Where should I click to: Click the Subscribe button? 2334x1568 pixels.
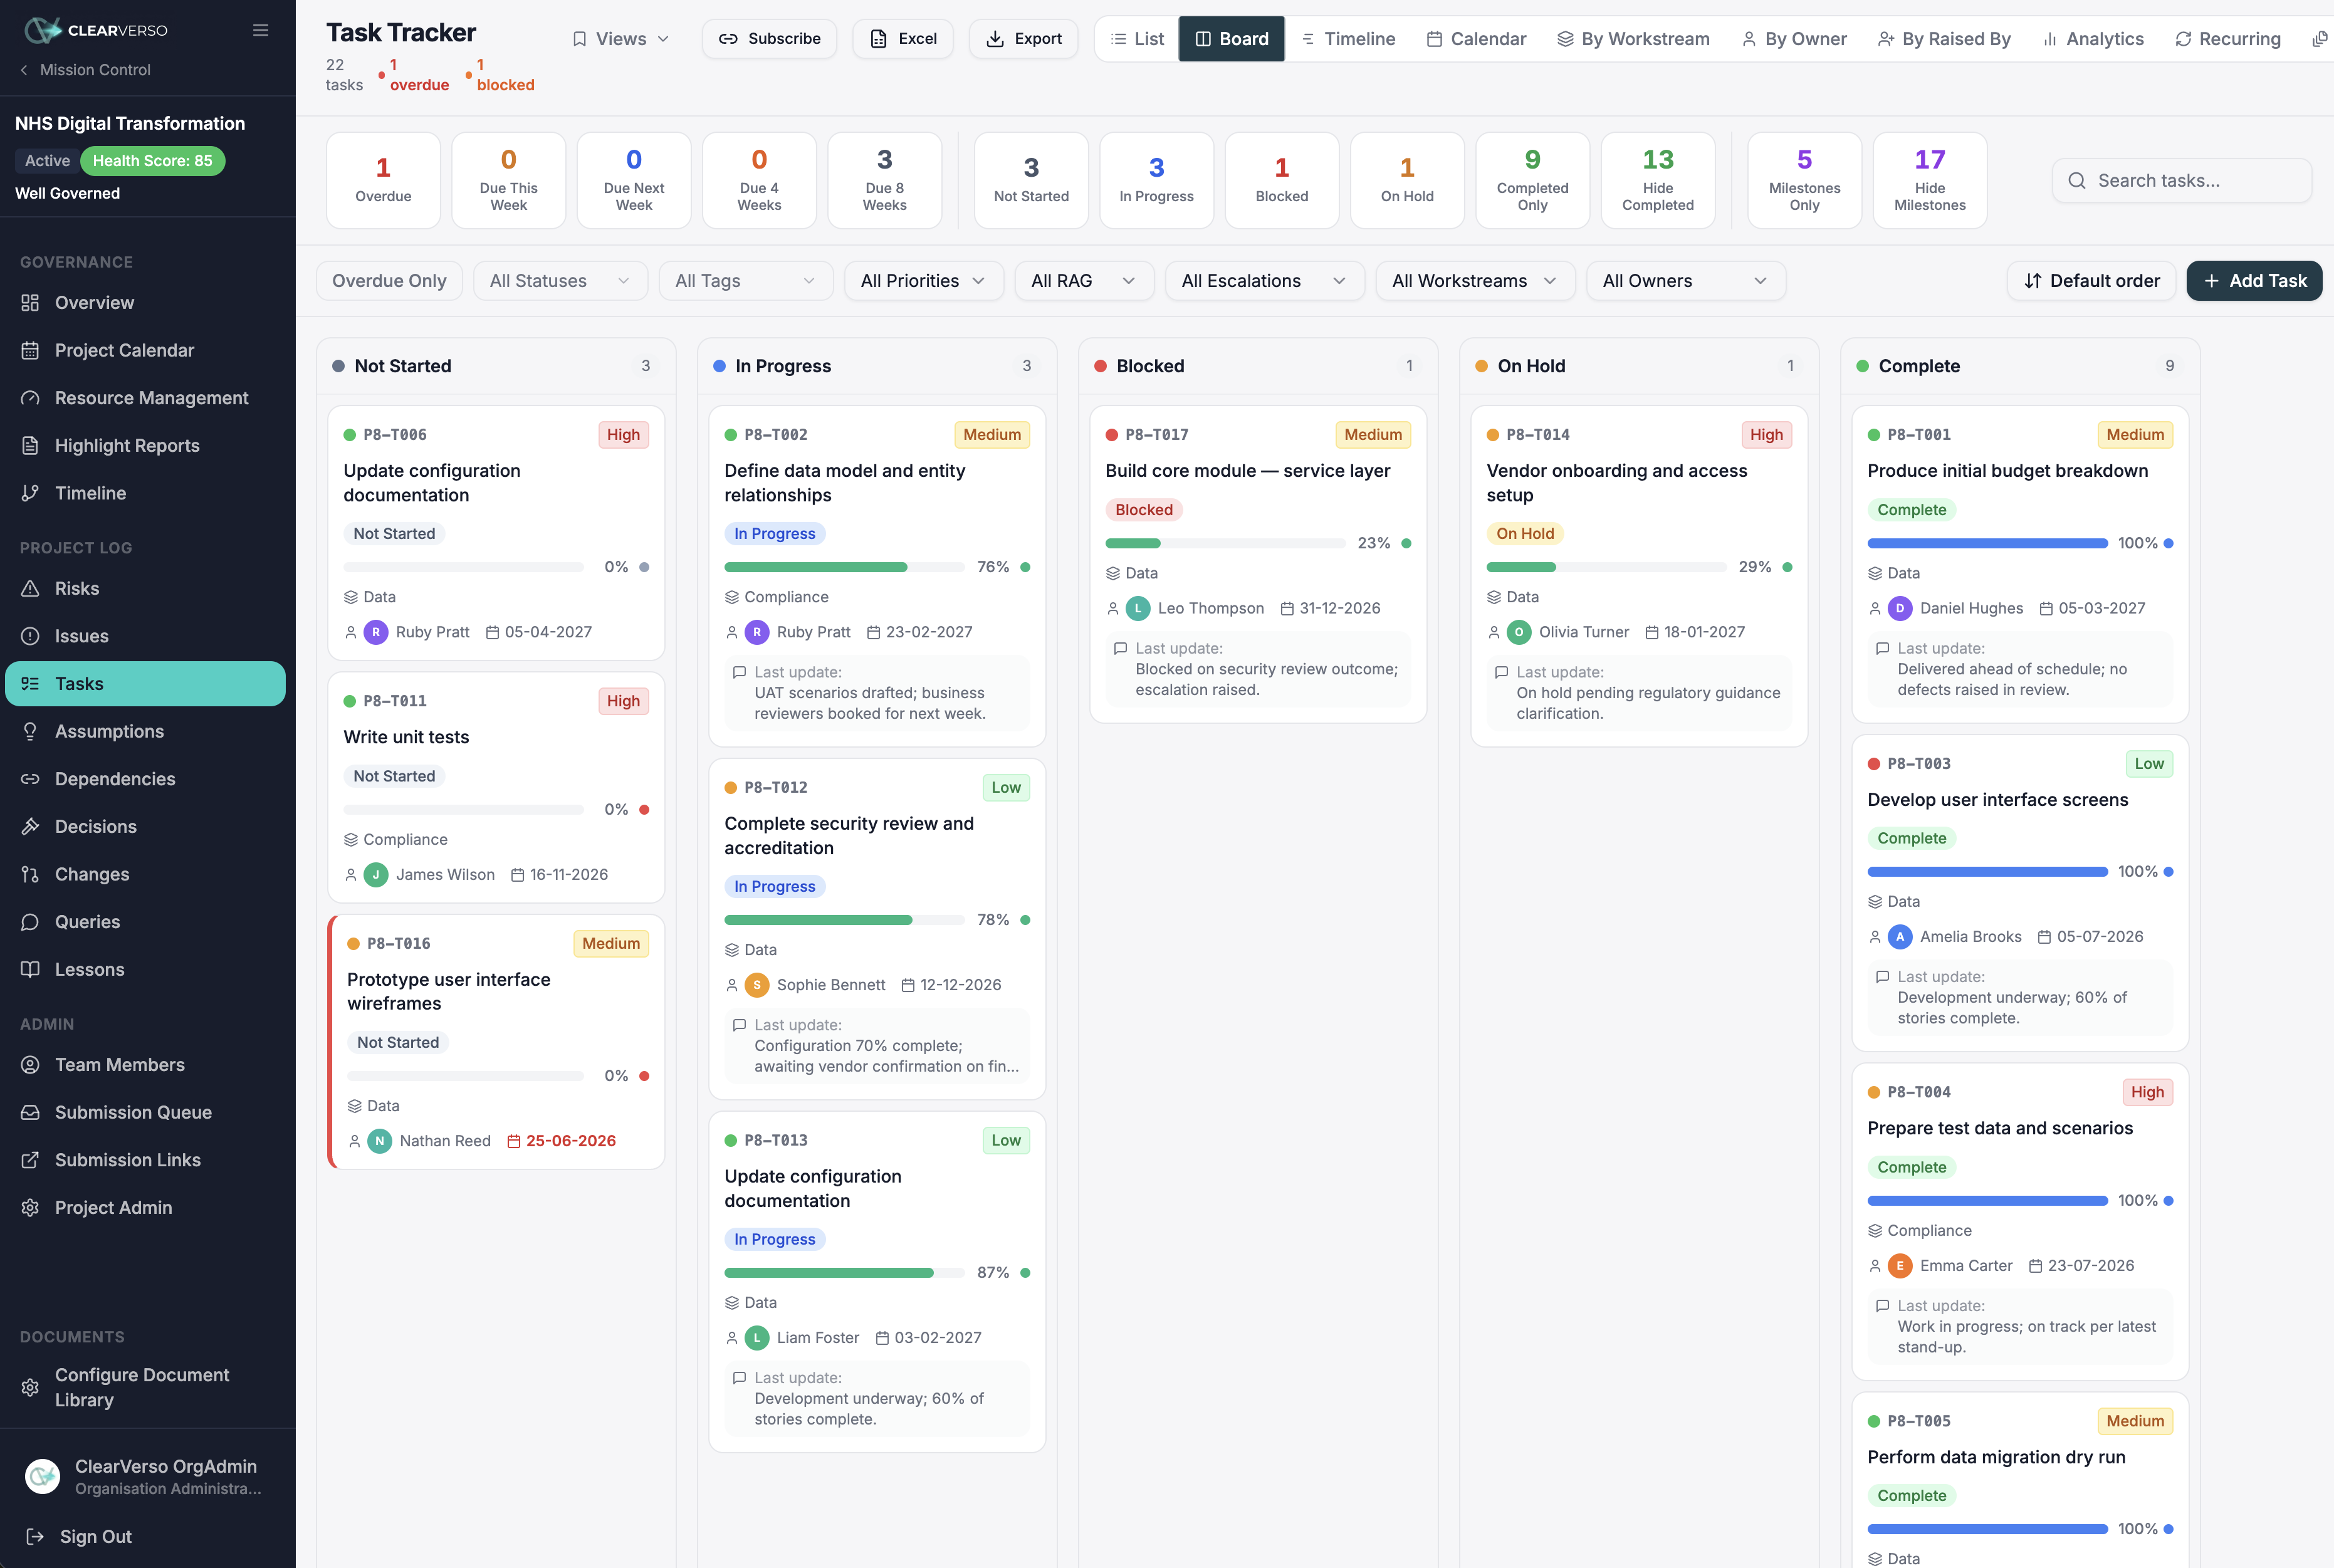(769, 39)
